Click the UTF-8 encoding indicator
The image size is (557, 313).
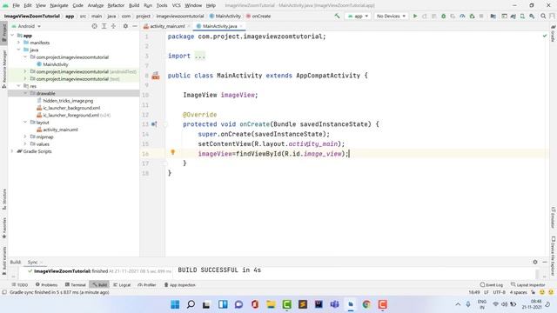coord(499,292)
